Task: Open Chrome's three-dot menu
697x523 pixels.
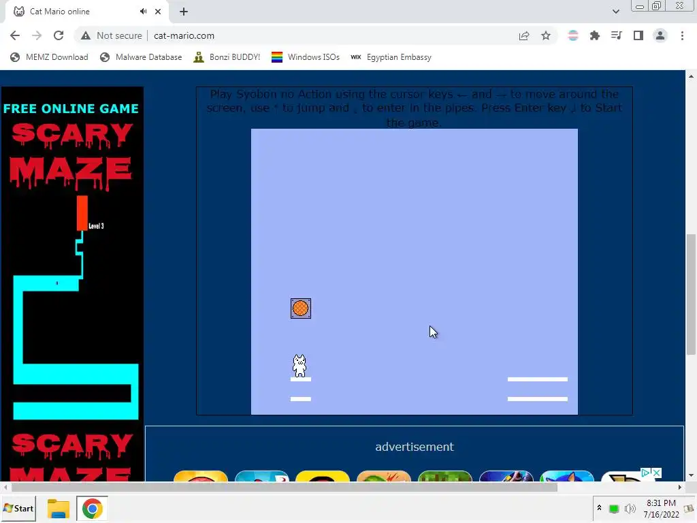Action: (x=682, y=35)
